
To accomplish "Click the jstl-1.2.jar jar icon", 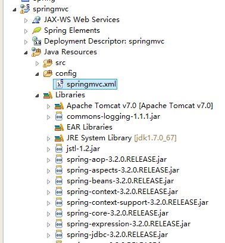I will click(59, 149).
